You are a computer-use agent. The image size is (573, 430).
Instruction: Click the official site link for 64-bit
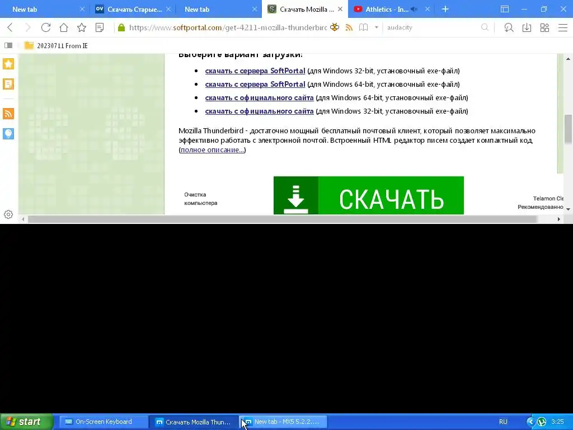point(259,97)
